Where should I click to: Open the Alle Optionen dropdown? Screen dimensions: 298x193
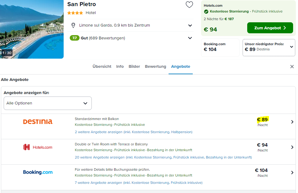click(48, 103)
